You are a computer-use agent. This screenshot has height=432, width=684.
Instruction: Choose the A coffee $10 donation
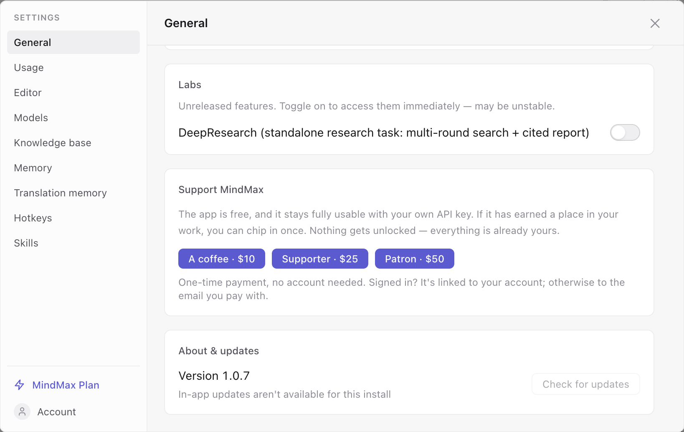(222, 259)
